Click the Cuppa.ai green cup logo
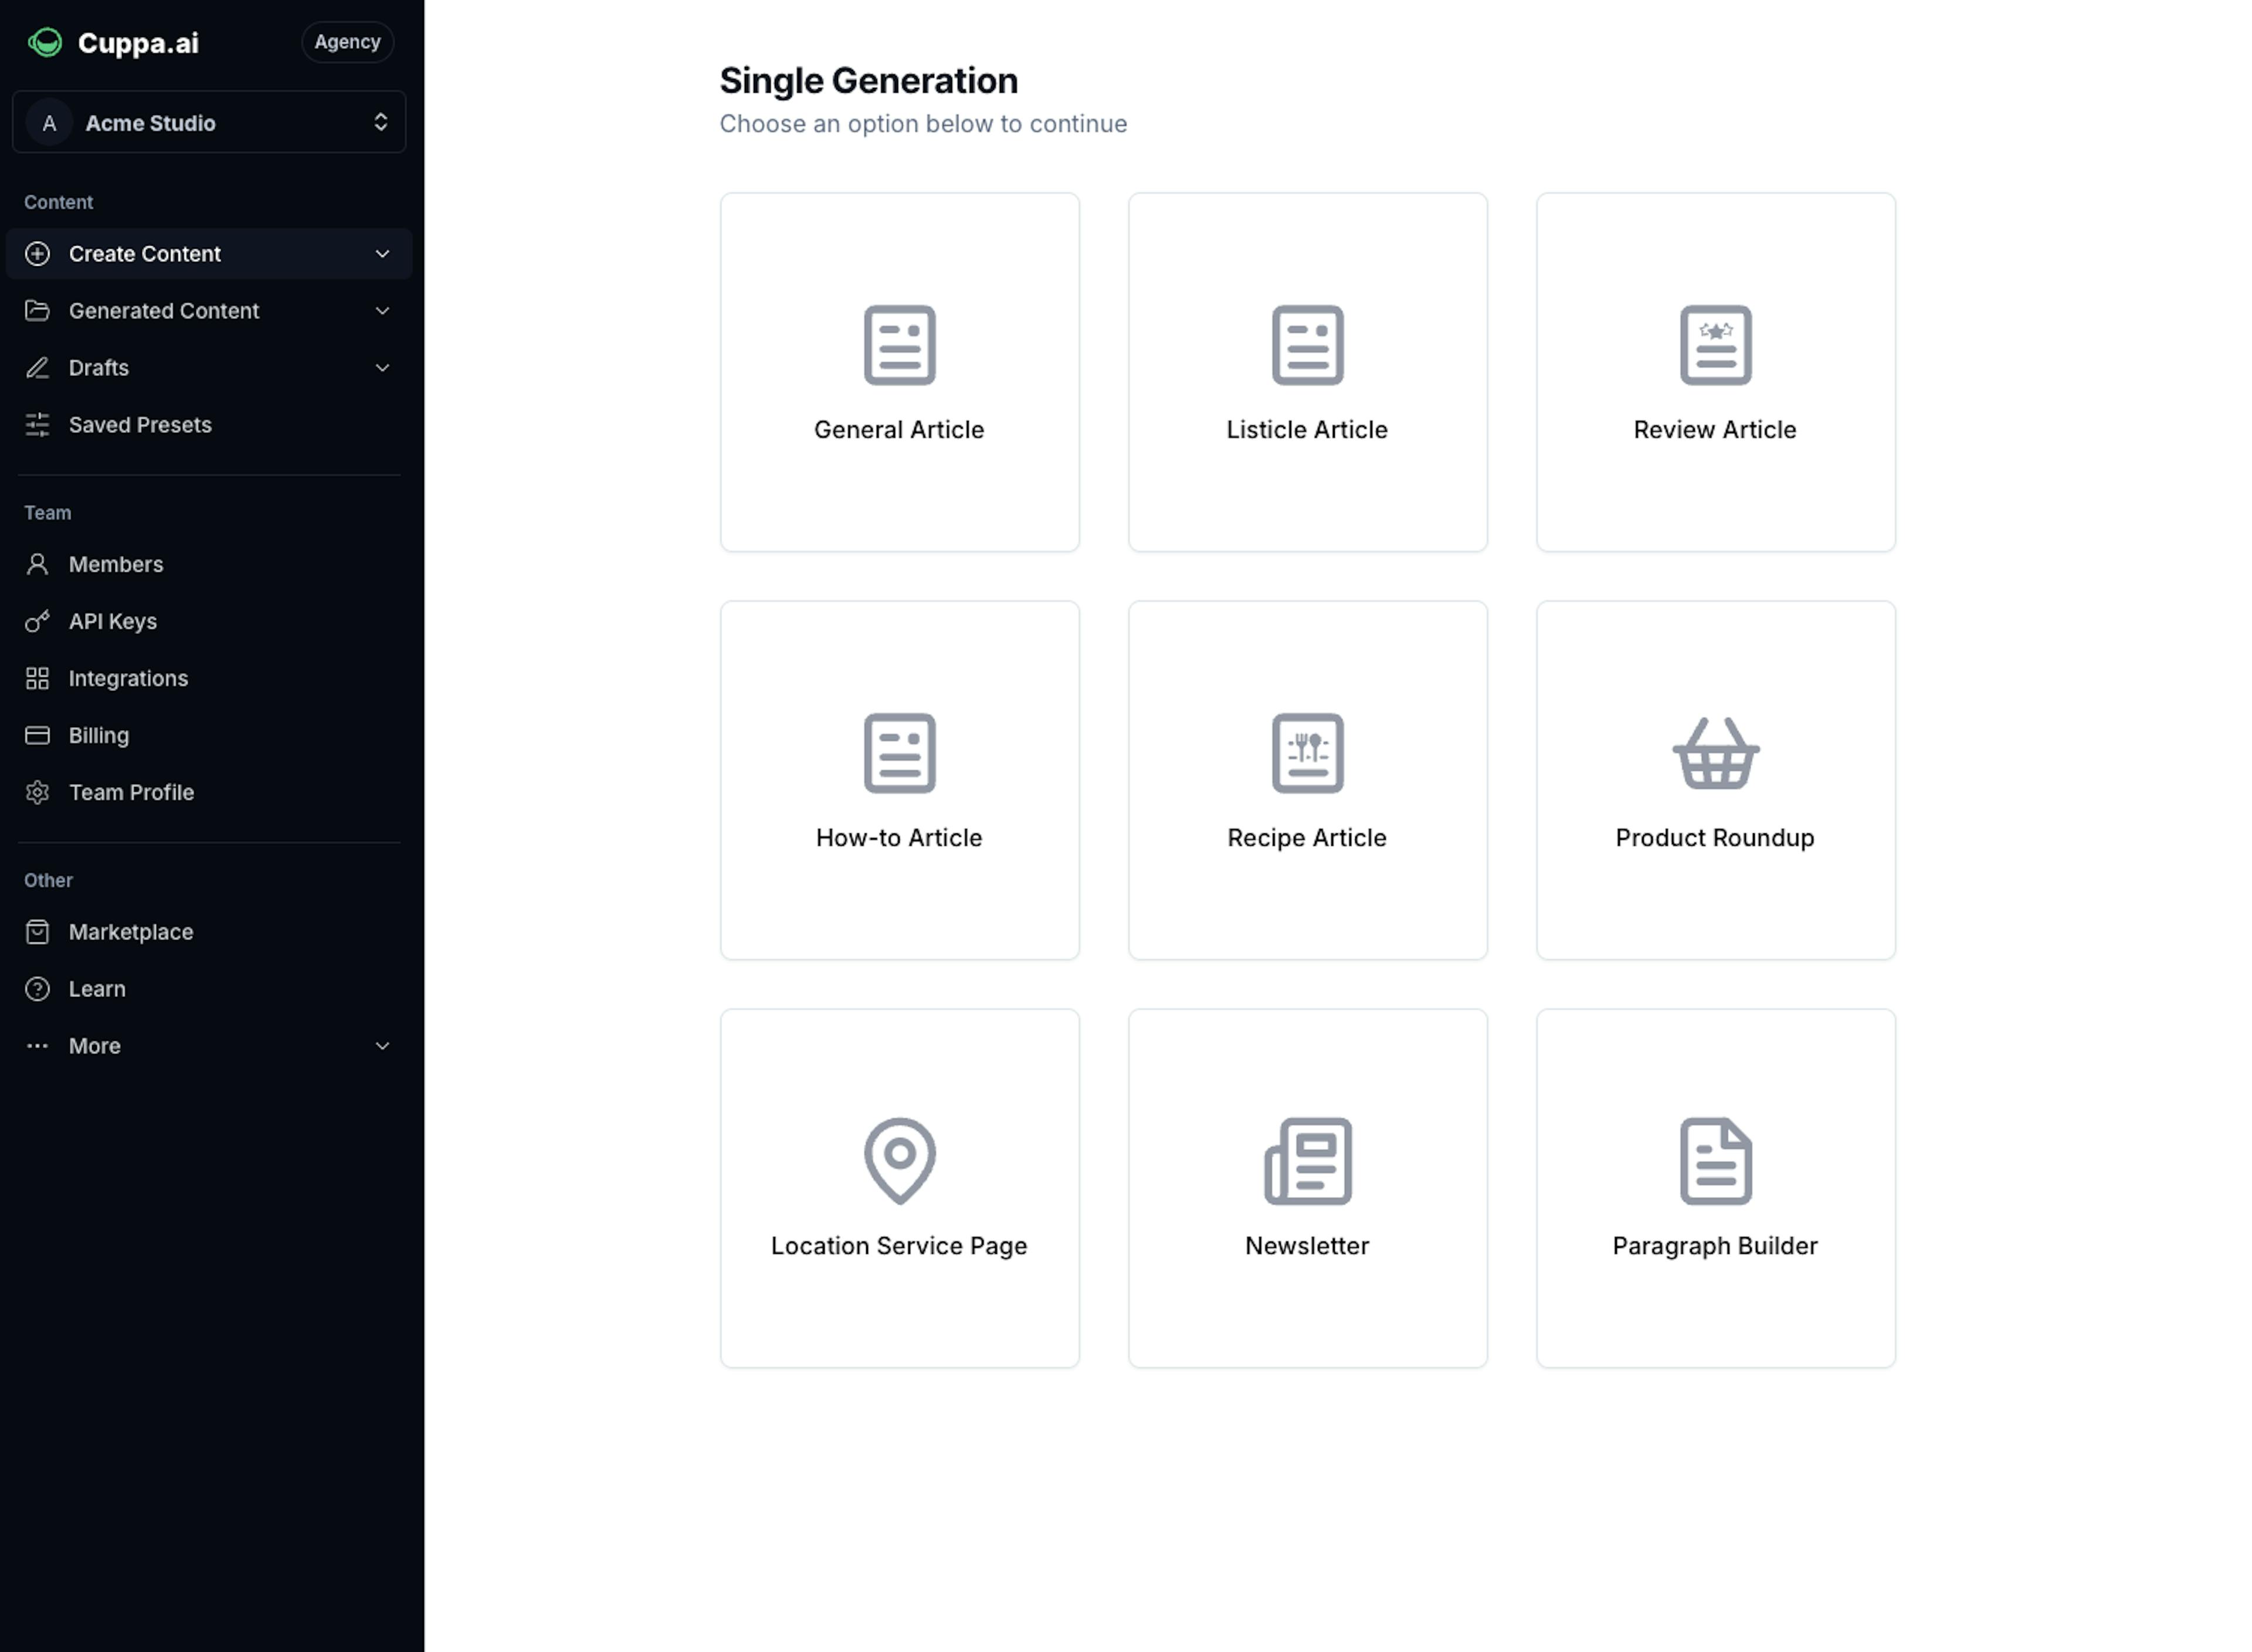The height and width of the screenshot is (1652, 2252). [x=45, y=42]
